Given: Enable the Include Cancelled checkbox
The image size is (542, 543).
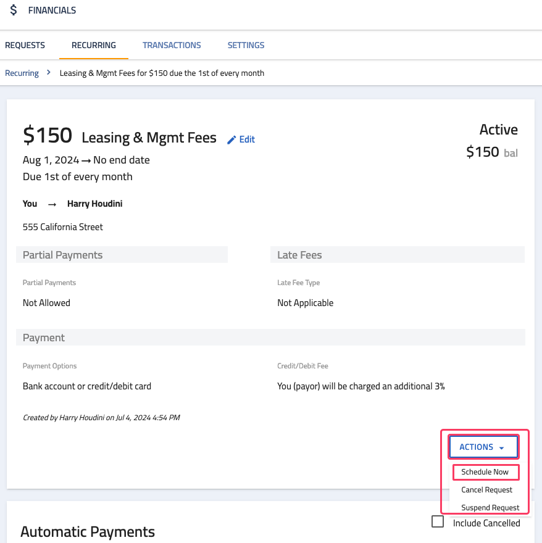Looking at the screenshot, I should point(438,521).
